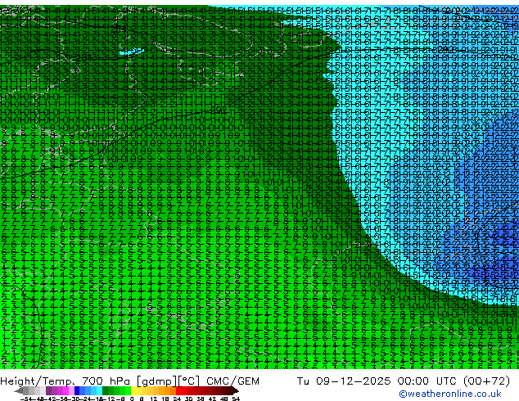
Task: Click the '-54' label under the color scale
Action: click(x=26, y=399)
